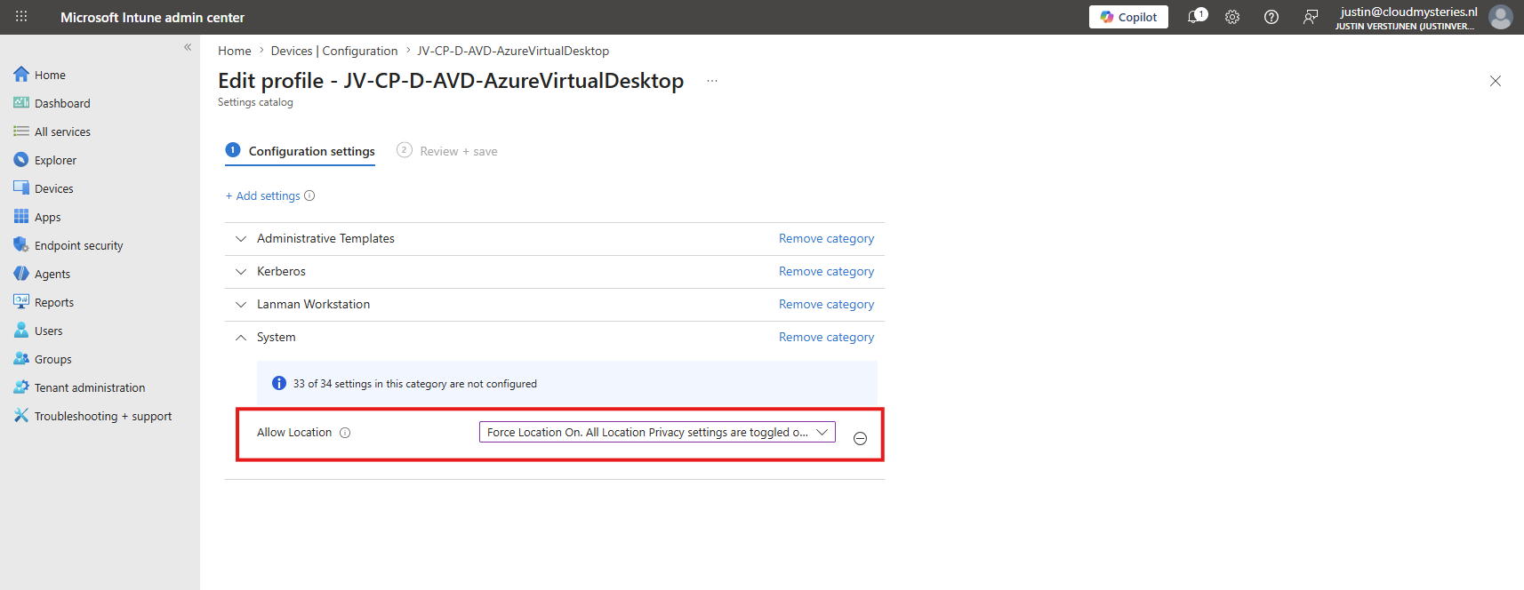The width and height of the screenshot is (1524, 590).
Task: Open the feedback icon in header
Action: pyautogui.click(x=1311, y=17)
